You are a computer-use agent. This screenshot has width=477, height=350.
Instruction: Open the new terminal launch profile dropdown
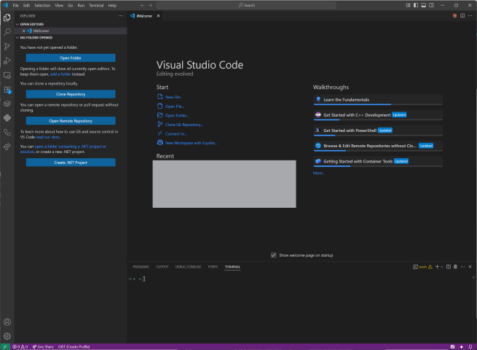(441, 267)
